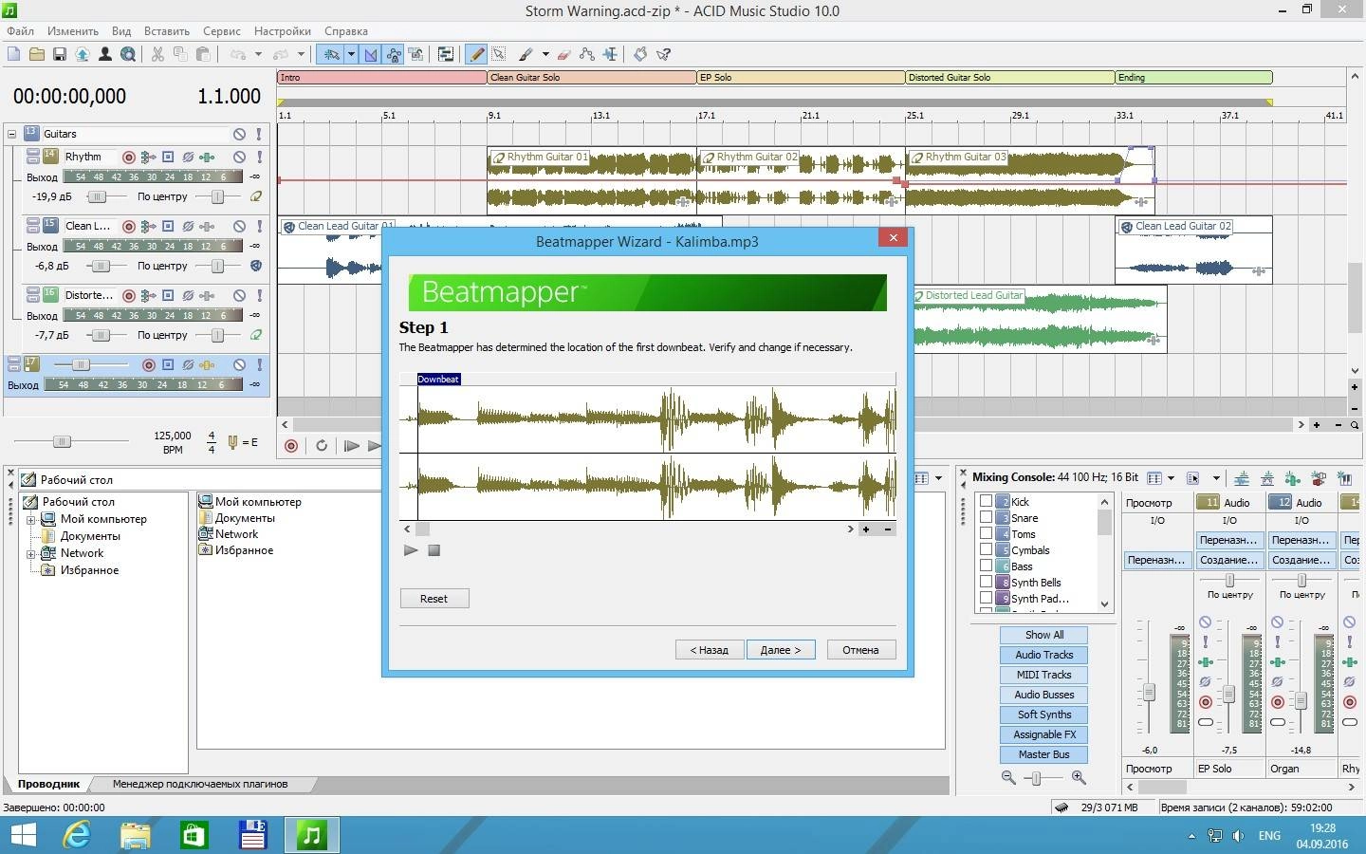1366x854 pixels.
Task: Play the Beatmapper preview
Action: (411, 550)
